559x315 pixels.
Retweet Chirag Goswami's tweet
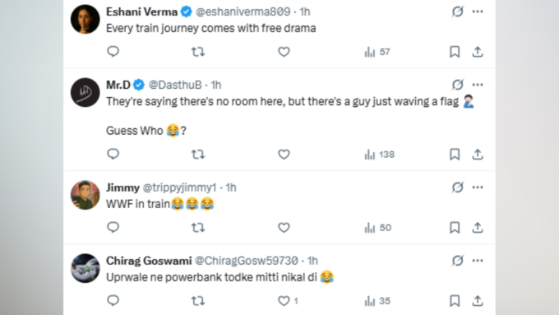click(x=198, y=301)
